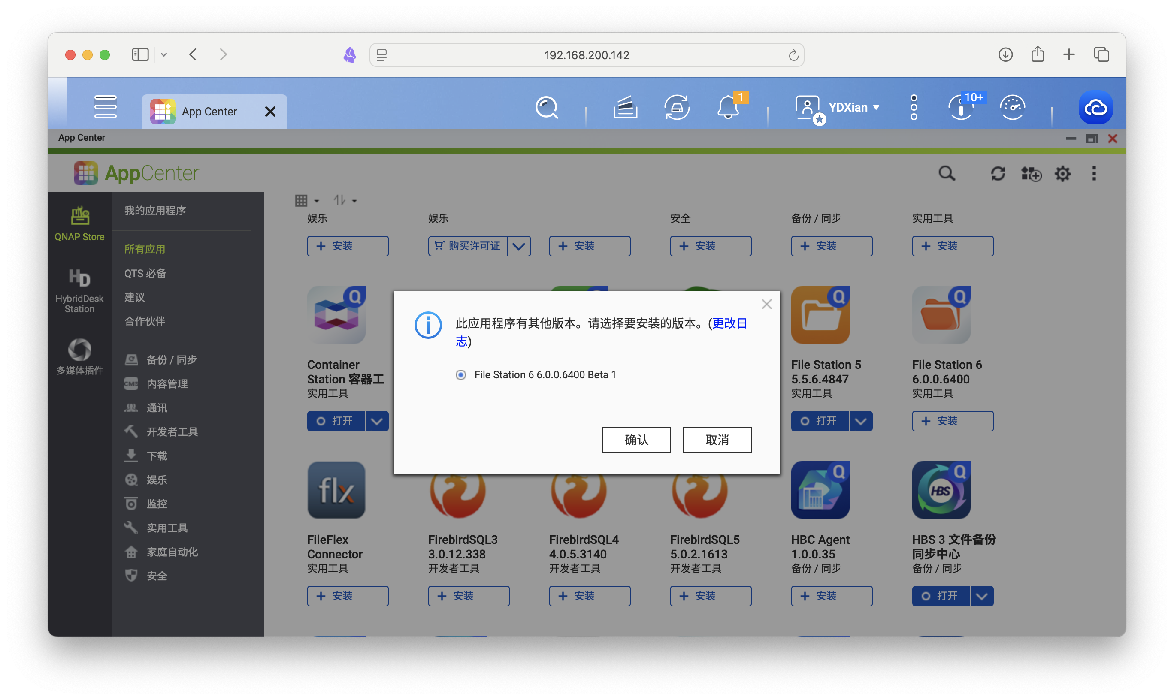Expand the File Station 5 打开 dropdown arrow
Viewport: 1174px width, 700px height.
[x=861, y=421]
